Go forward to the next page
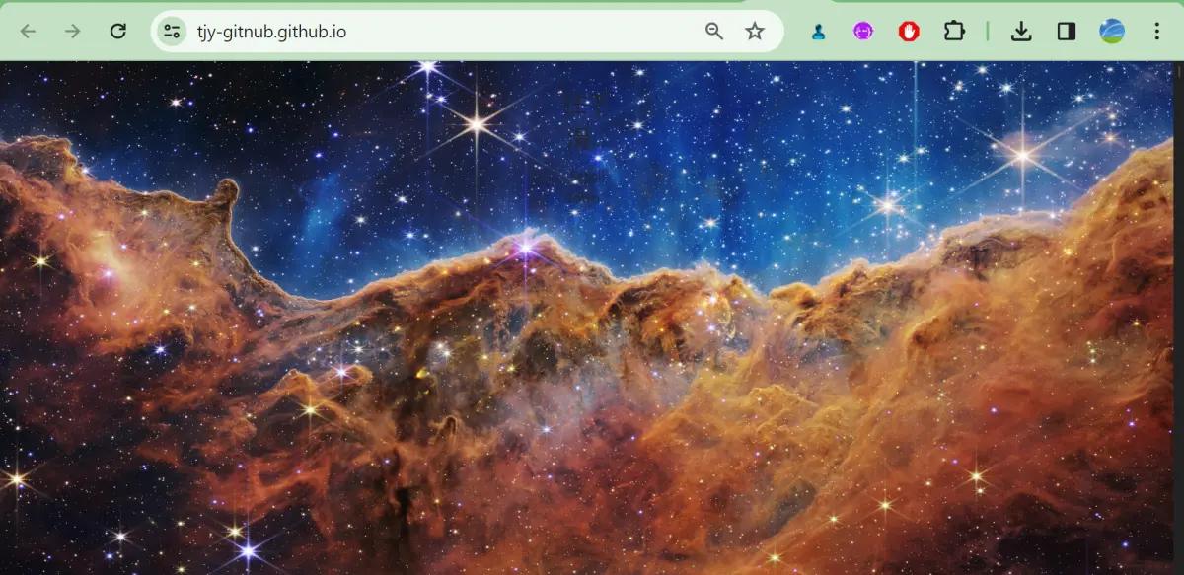 (73, 32)
